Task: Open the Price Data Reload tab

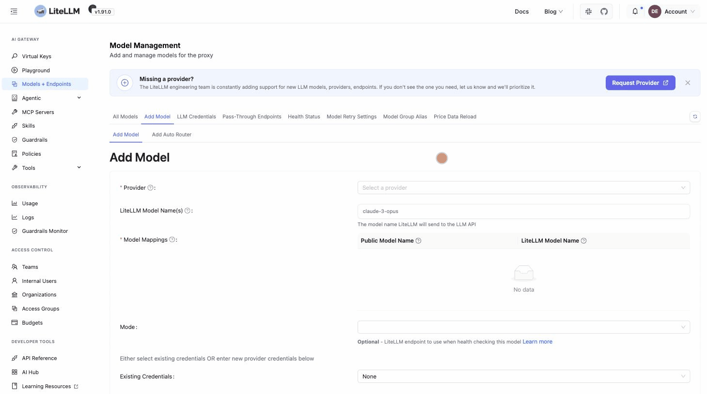Action: 455,116
